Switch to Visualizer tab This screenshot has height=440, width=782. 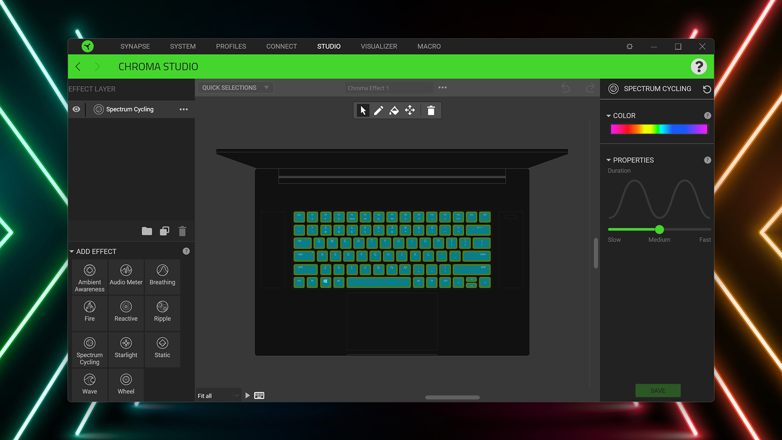pos(379,46)
